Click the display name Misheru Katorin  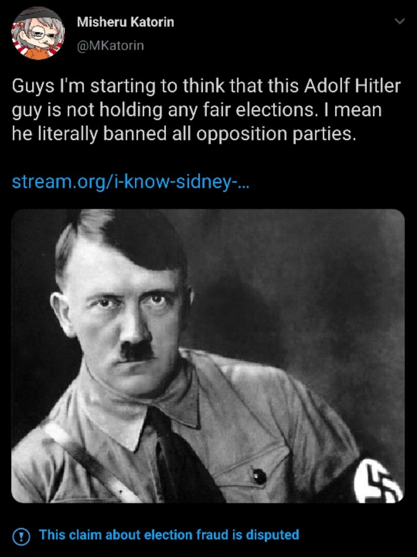125,22
